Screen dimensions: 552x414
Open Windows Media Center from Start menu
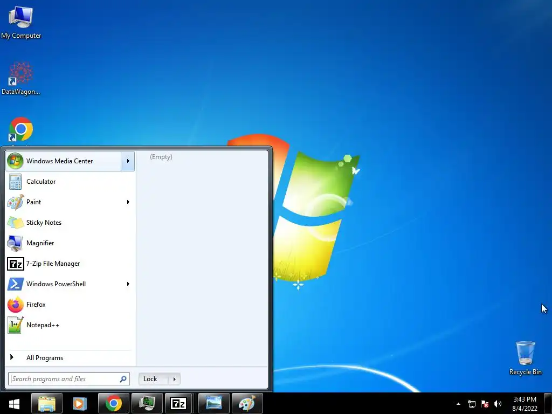click(64, 161)
